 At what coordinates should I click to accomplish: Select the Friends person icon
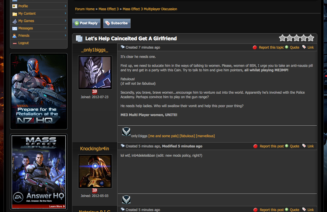point(15,35)
